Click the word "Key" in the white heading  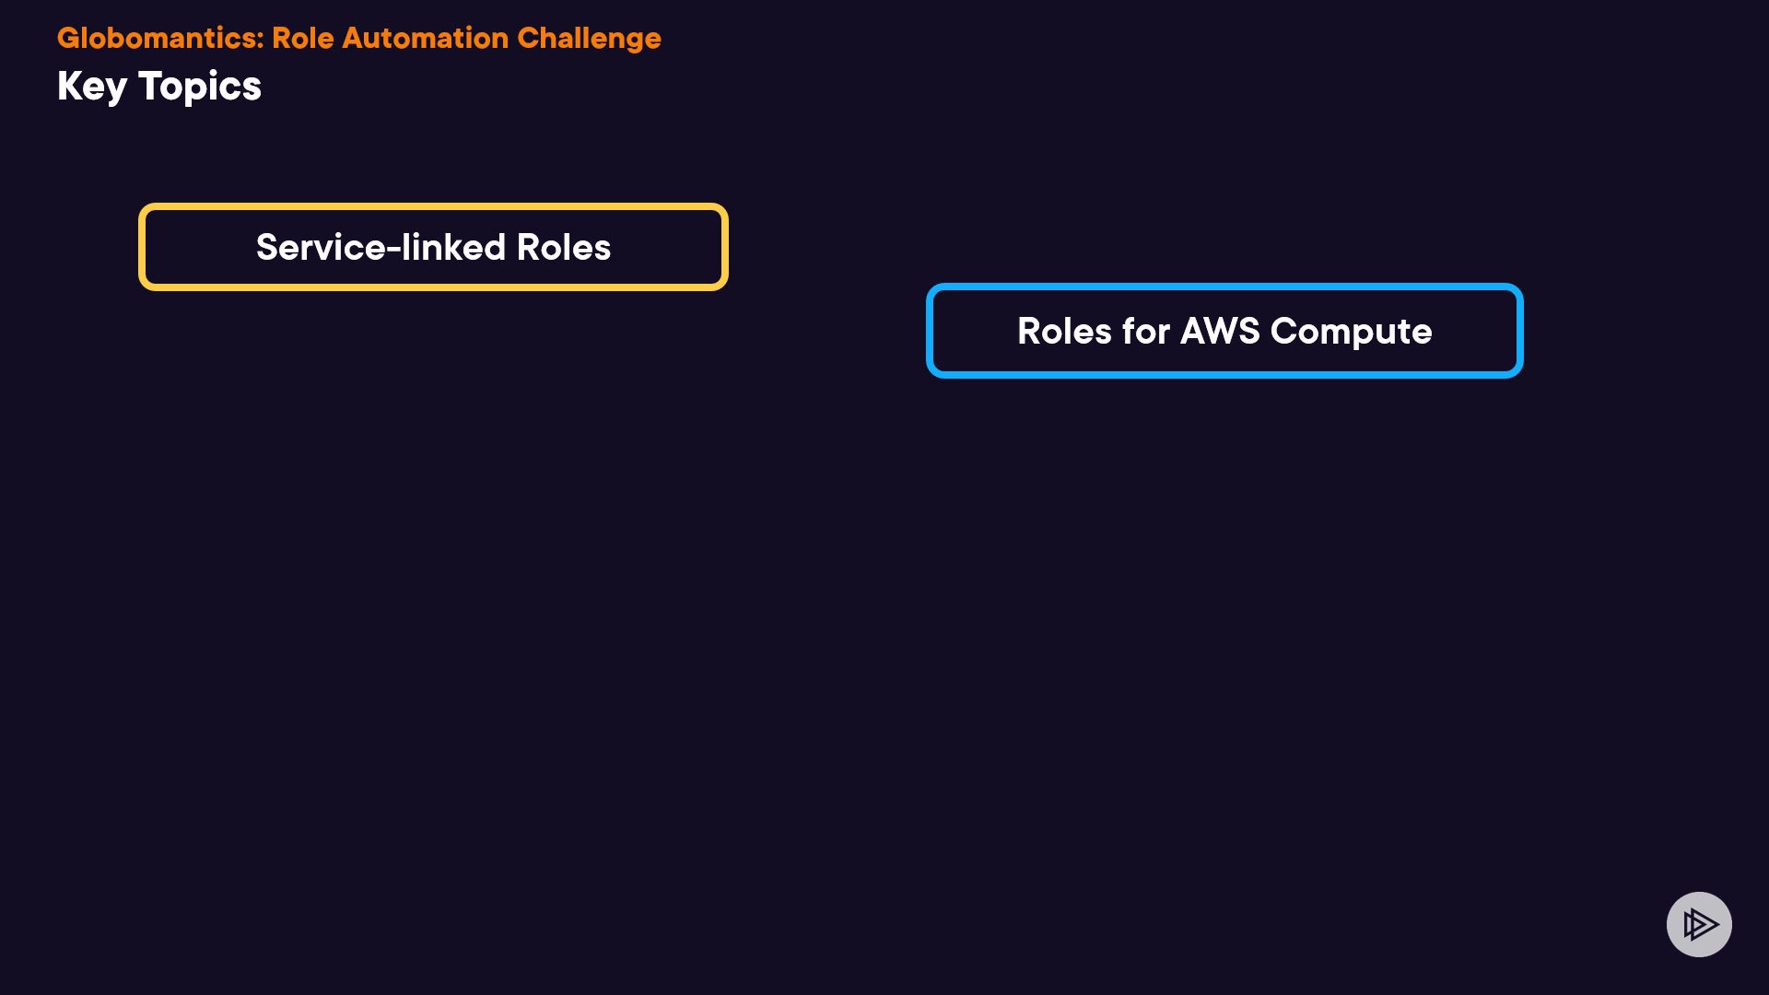pos(91,87)
